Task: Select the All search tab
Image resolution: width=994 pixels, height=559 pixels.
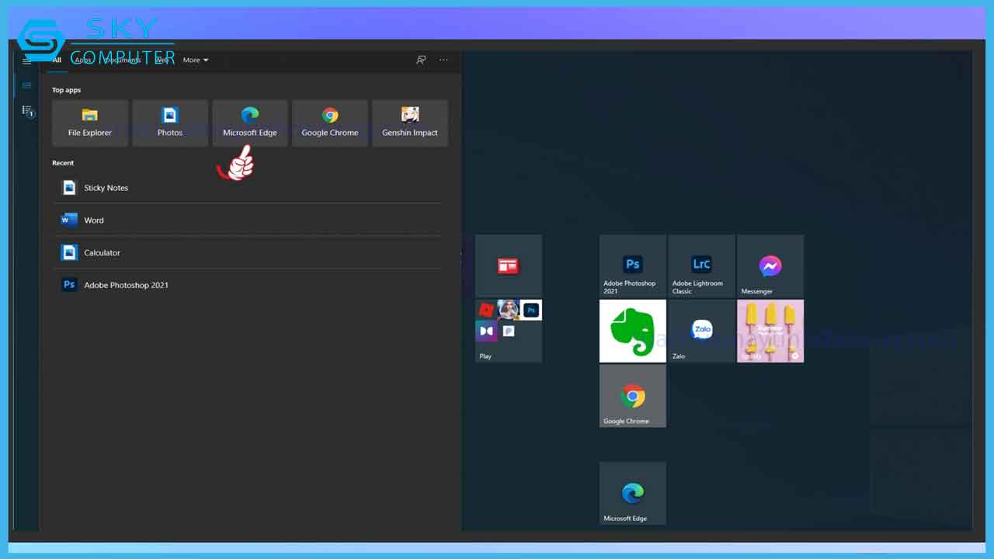Action: pyautogui.click(x=57, y=60)
